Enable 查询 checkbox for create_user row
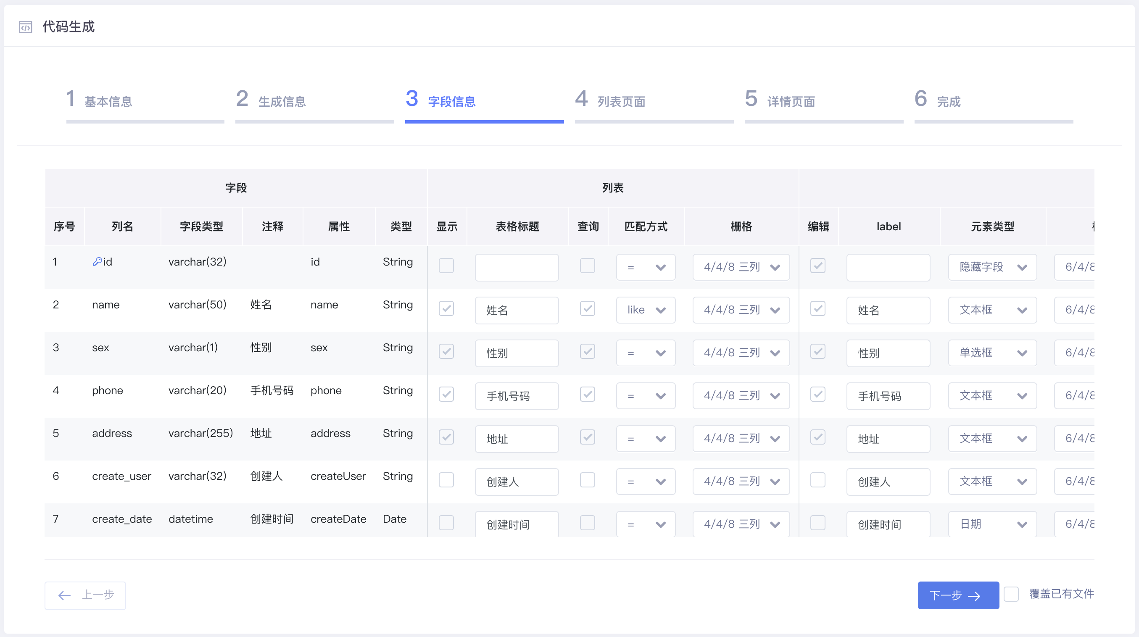1139x637 pixels. 587,480
